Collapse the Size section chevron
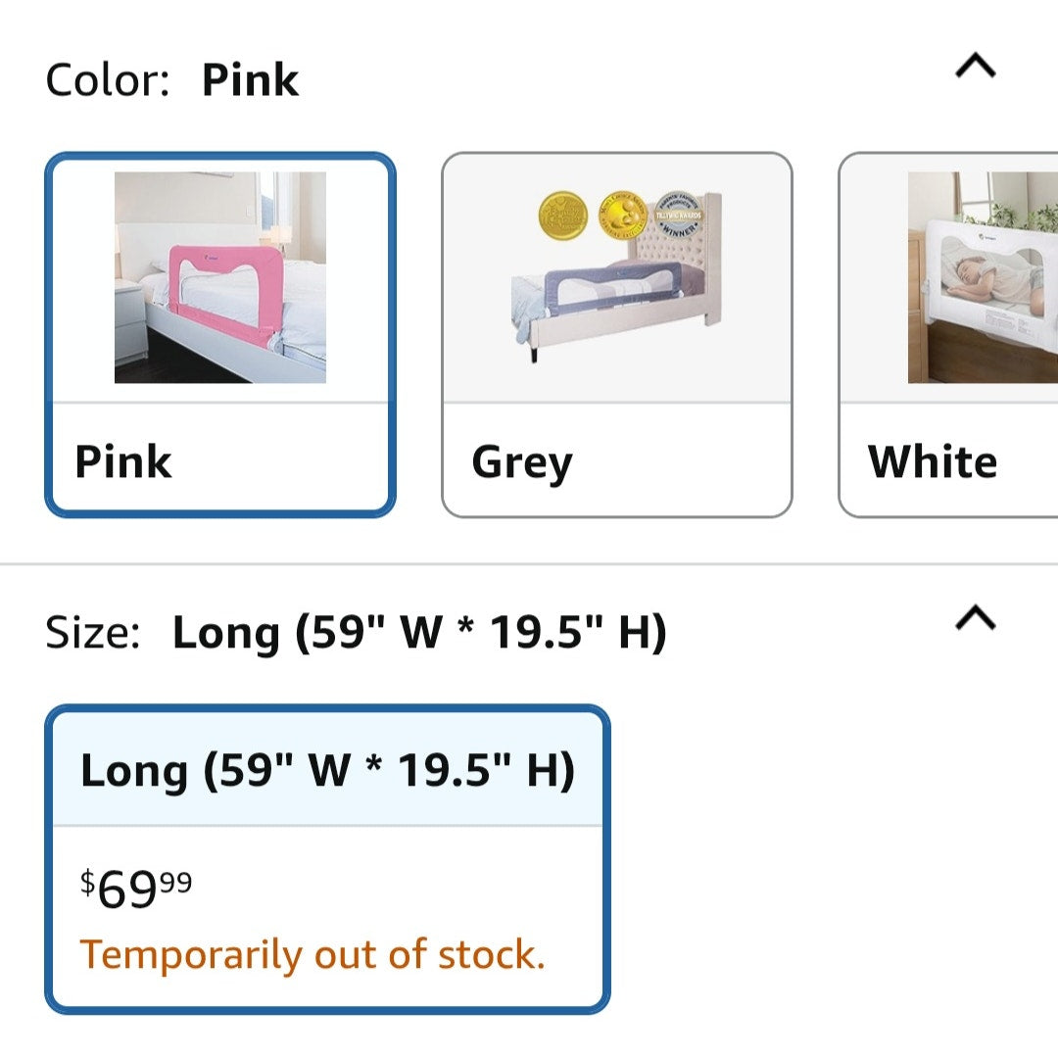This screenshot has height=1058, width=1058. [975, 619]
